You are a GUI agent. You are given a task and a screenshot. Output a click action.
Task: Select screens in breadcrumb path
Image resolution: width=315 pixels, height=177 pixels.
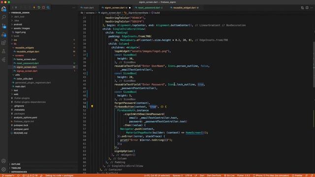click(x=90, y=13)
